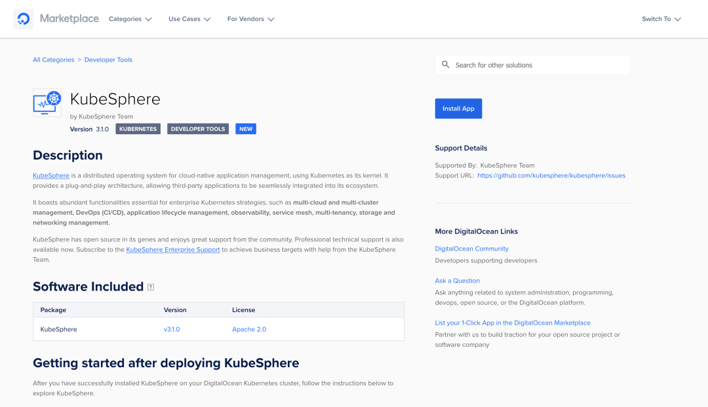Viewport: 708px width, 407px height.
Task: Click the Install App button
Action: click(x=458, y=109)
